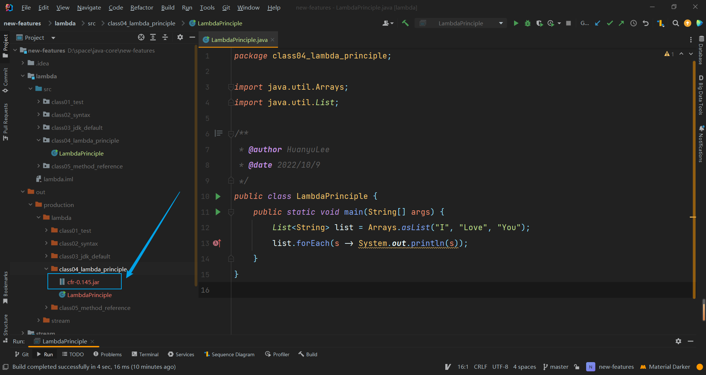
Task: Start debugging with the bug icon
Action: tap(528, 23)
